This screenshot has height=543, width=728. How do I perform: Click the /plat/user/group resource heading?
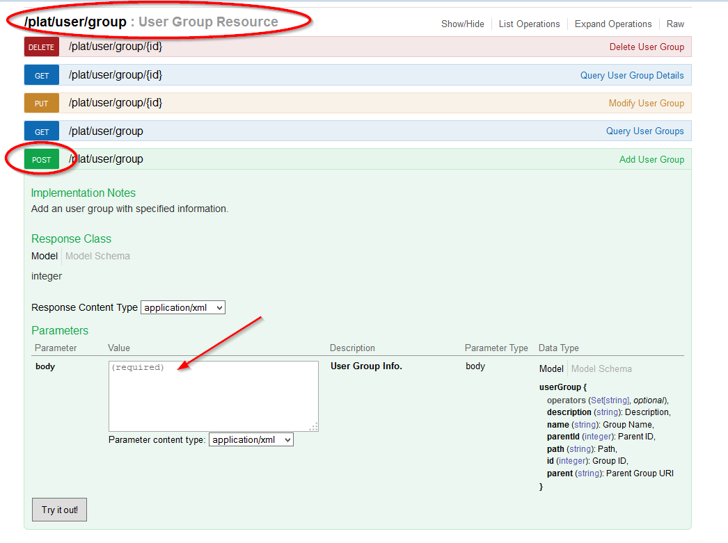click(x=75, y=22)
